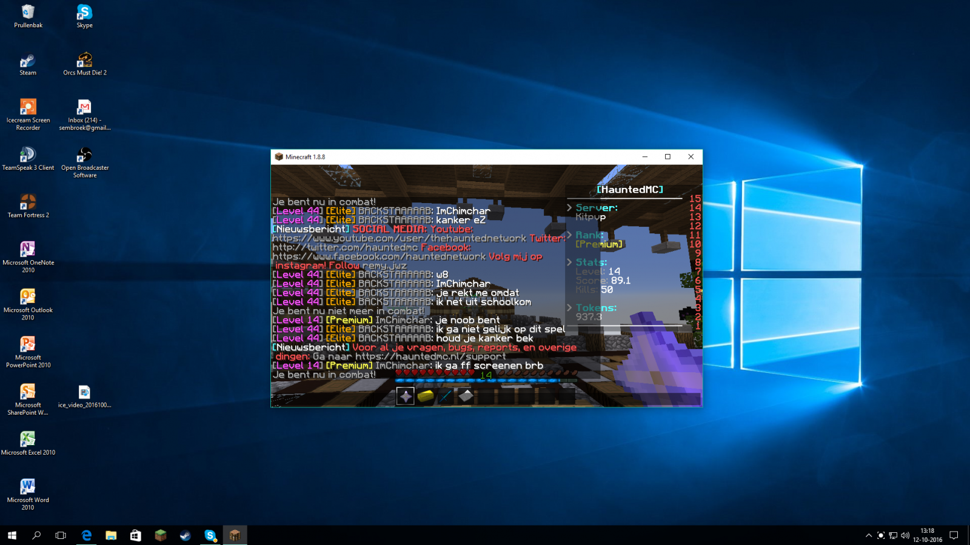Click the Minecraft grass block taskbar icon
This screenshot has height=545, width=970.
click(x=161, y=535)
